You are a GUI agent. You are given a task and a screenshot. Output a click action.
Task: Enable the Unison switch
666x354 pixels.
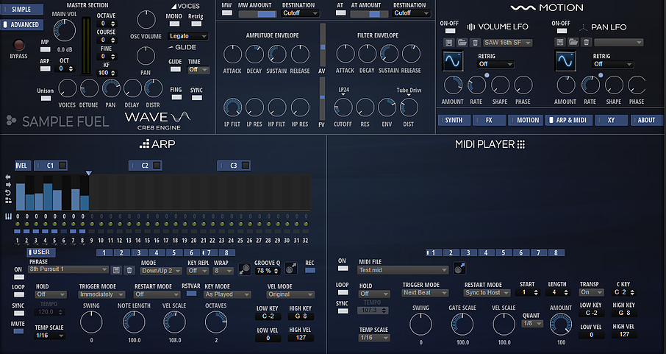tap(46, 99)
